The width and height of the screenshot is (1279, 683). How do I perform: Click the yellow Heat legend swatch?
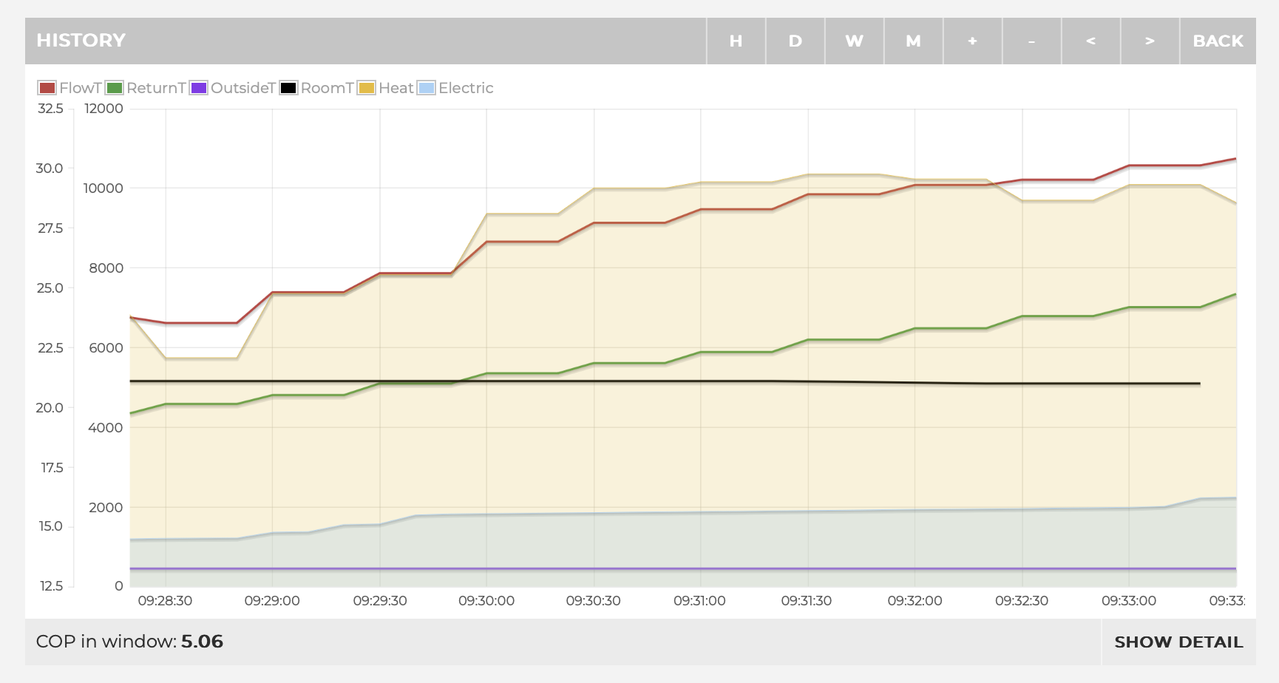367,88
